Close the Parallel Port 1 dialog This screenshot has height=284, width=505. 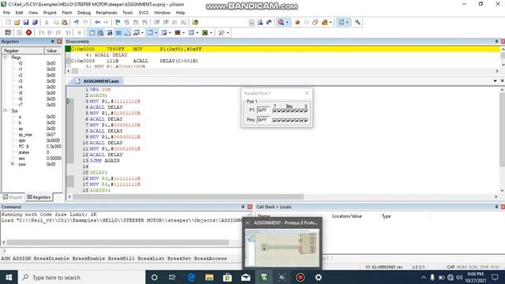307,93
